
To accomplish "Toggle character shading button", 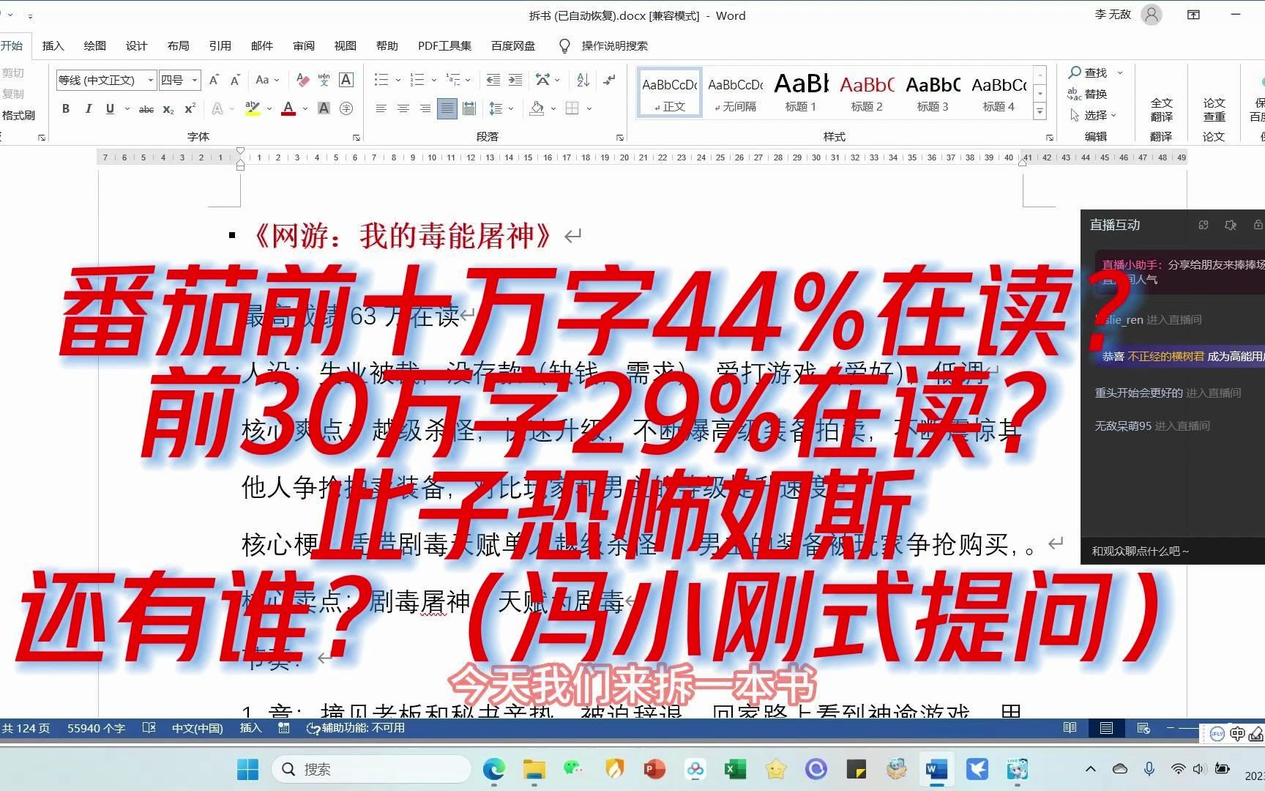I will tap(324, 108).
